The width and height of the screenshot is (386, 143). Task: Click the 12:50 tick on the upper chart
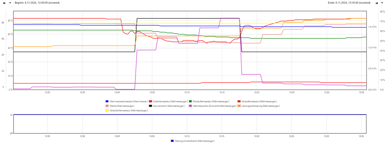pyautogui.click(x=47, y=92)
